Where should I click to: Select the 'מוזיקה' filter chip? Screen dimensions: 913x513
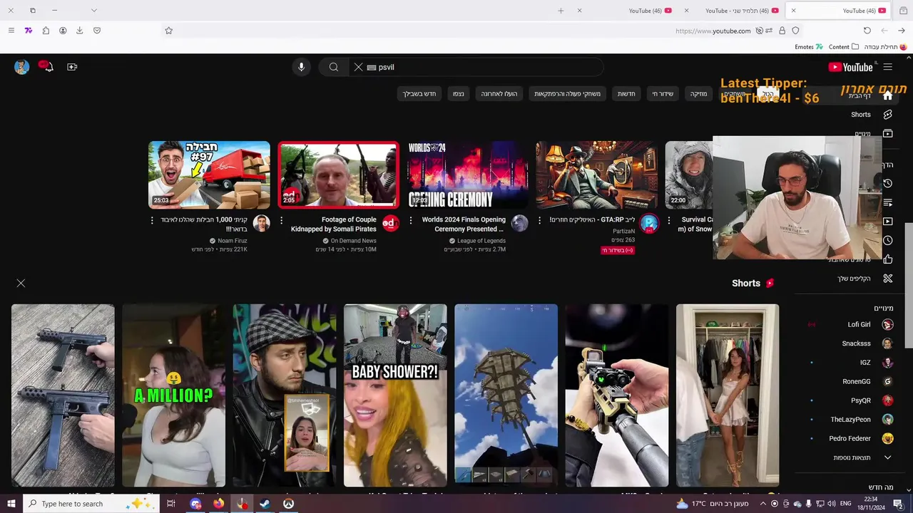pyautogui.click(x=698, y=93)
